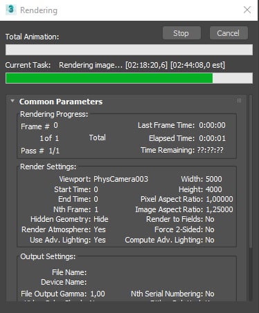Click the Last Frame Time value '0:00:00'
The width and height of the screenshot is (259, 313).
pos(213,125)
